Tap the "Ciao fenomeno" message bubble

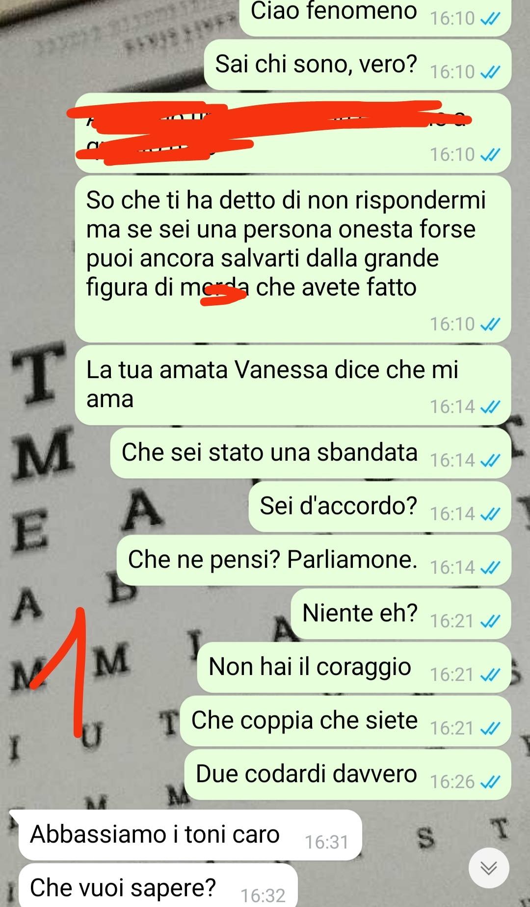point(375,17)
